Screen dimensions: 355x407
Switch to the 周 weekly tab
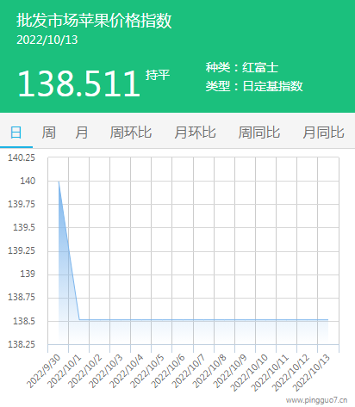(49, 133)
